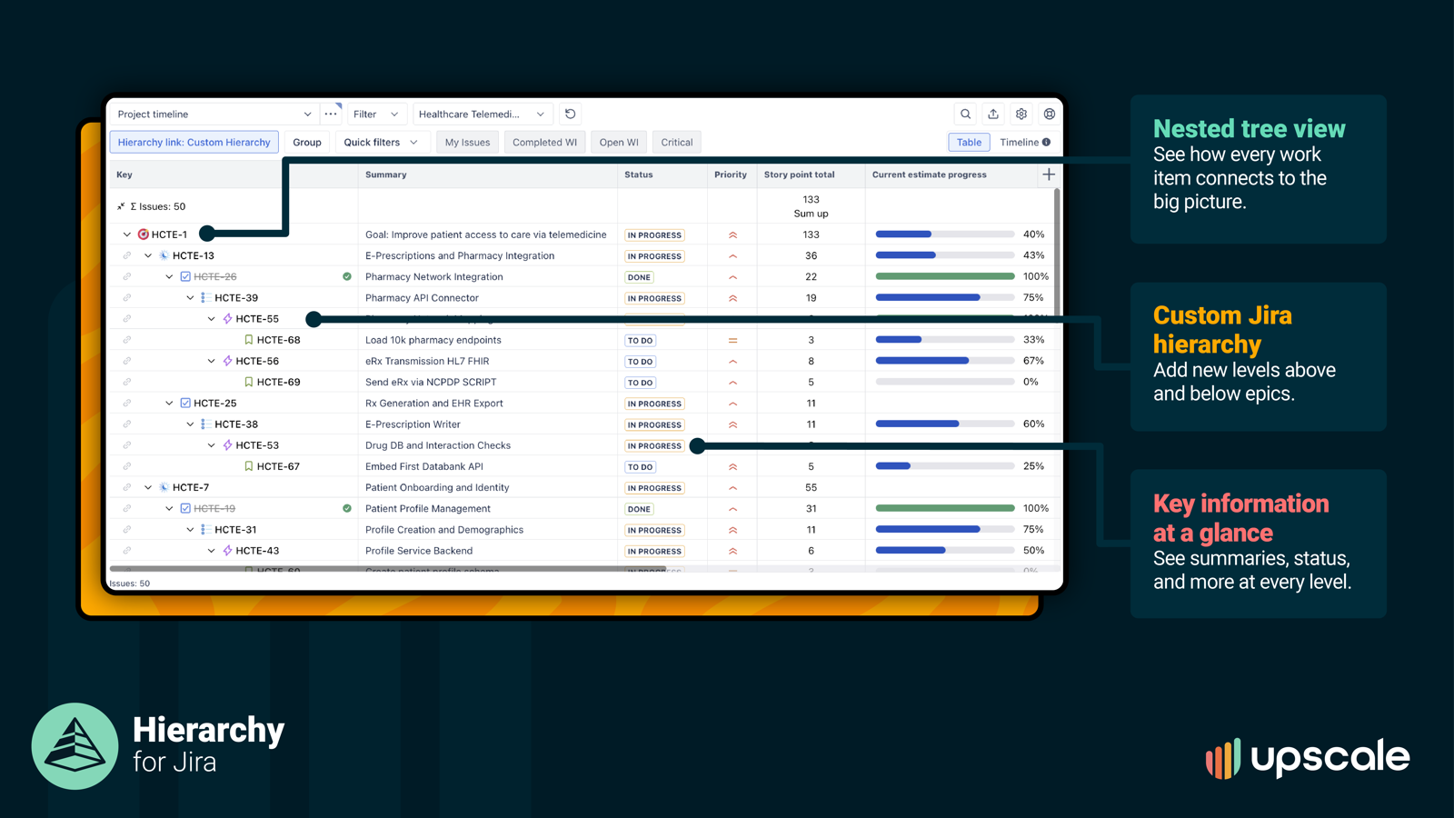The height and width of the screenshot is (818, 1454).
Task: Click the Group button
Action: tap(307, 142)
